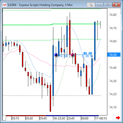This screenshot has height=123, width=123.
Task: Click the 23:45 time axis label
Action: pos(71,118)
